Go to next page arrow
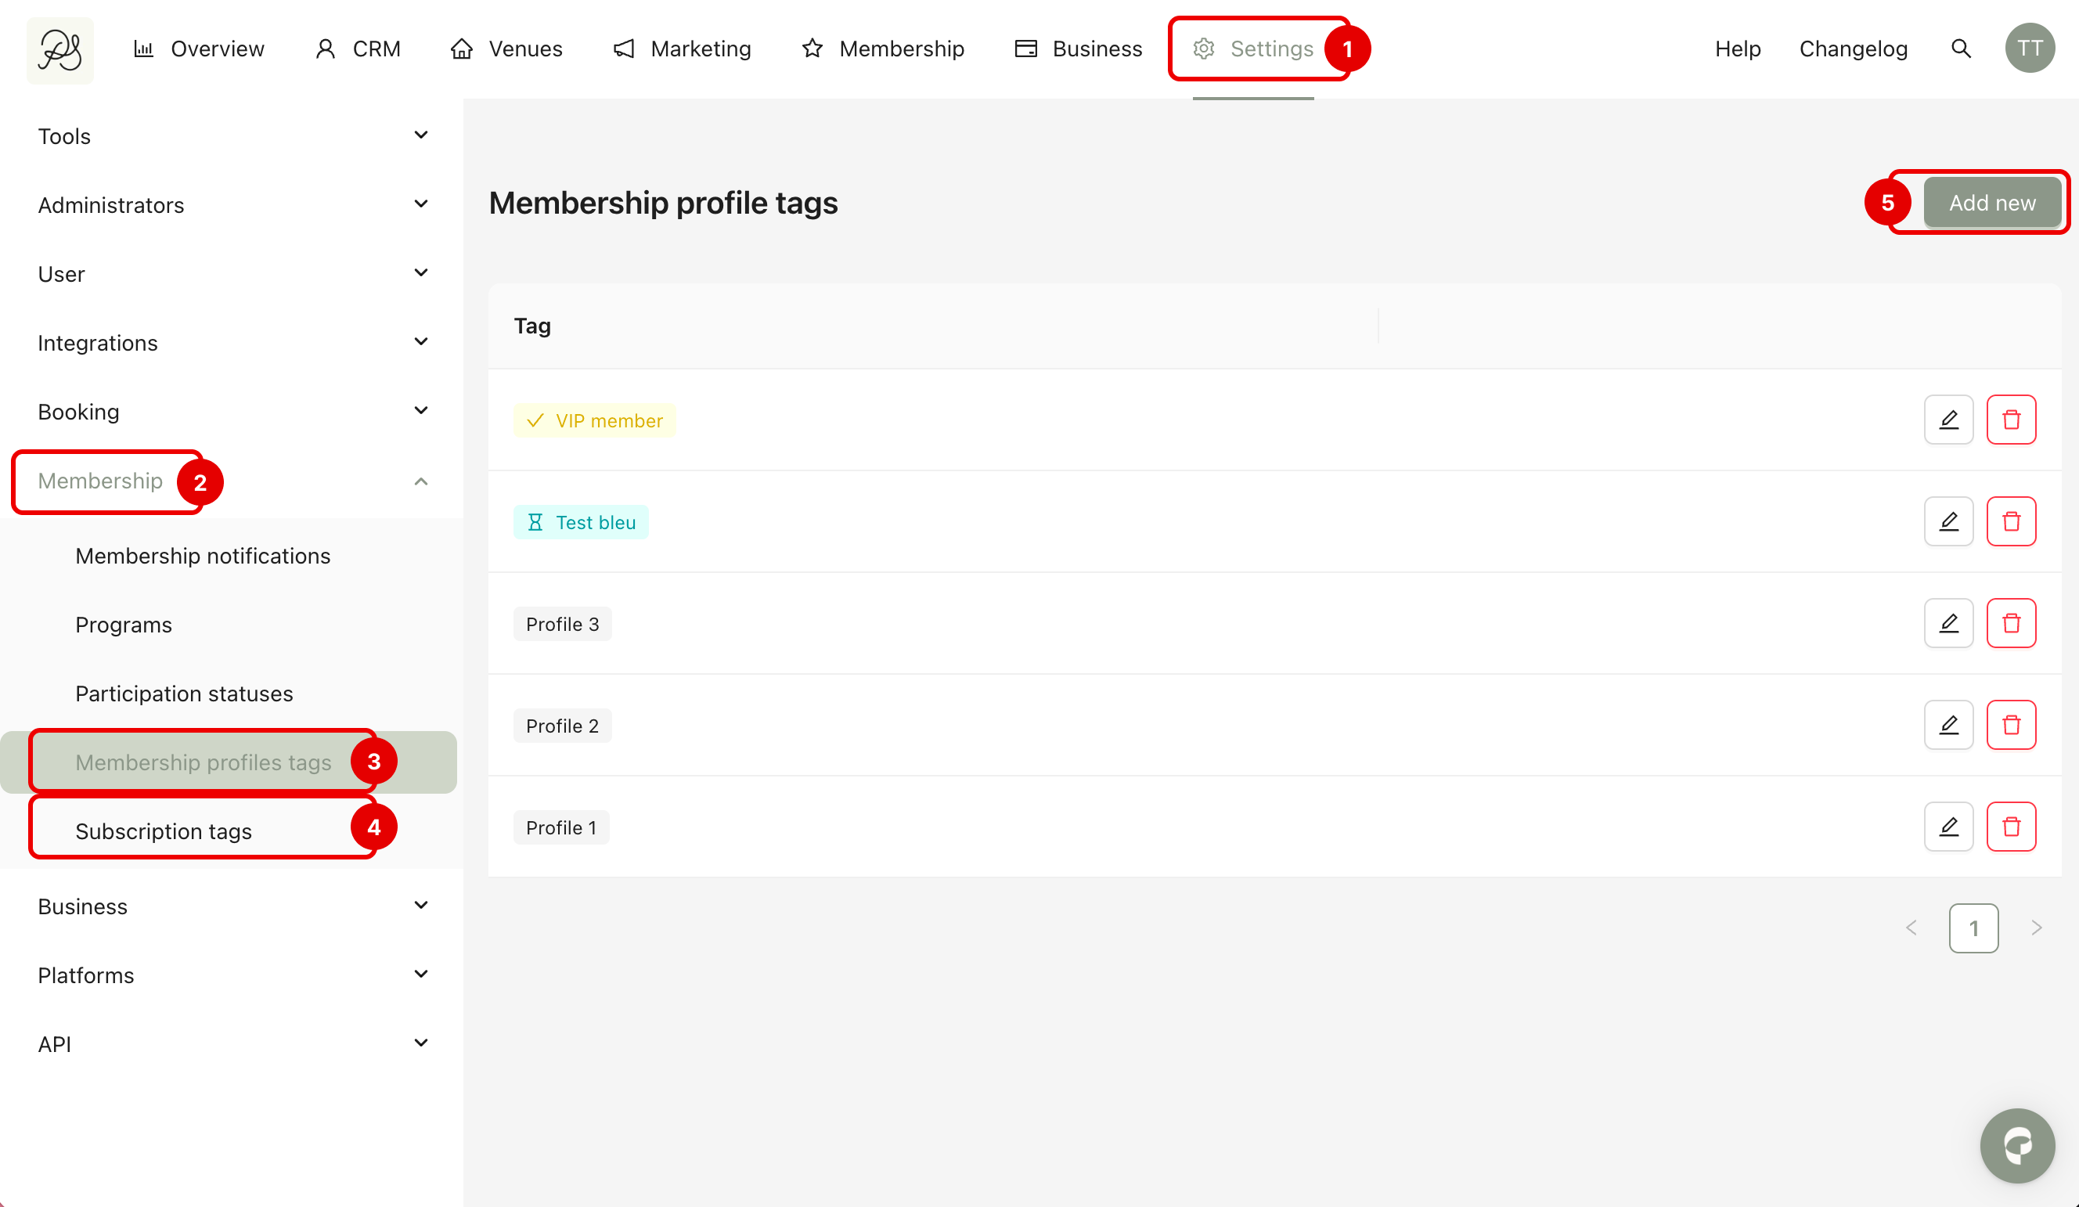2079x1207 pixels. (2036, 928)
